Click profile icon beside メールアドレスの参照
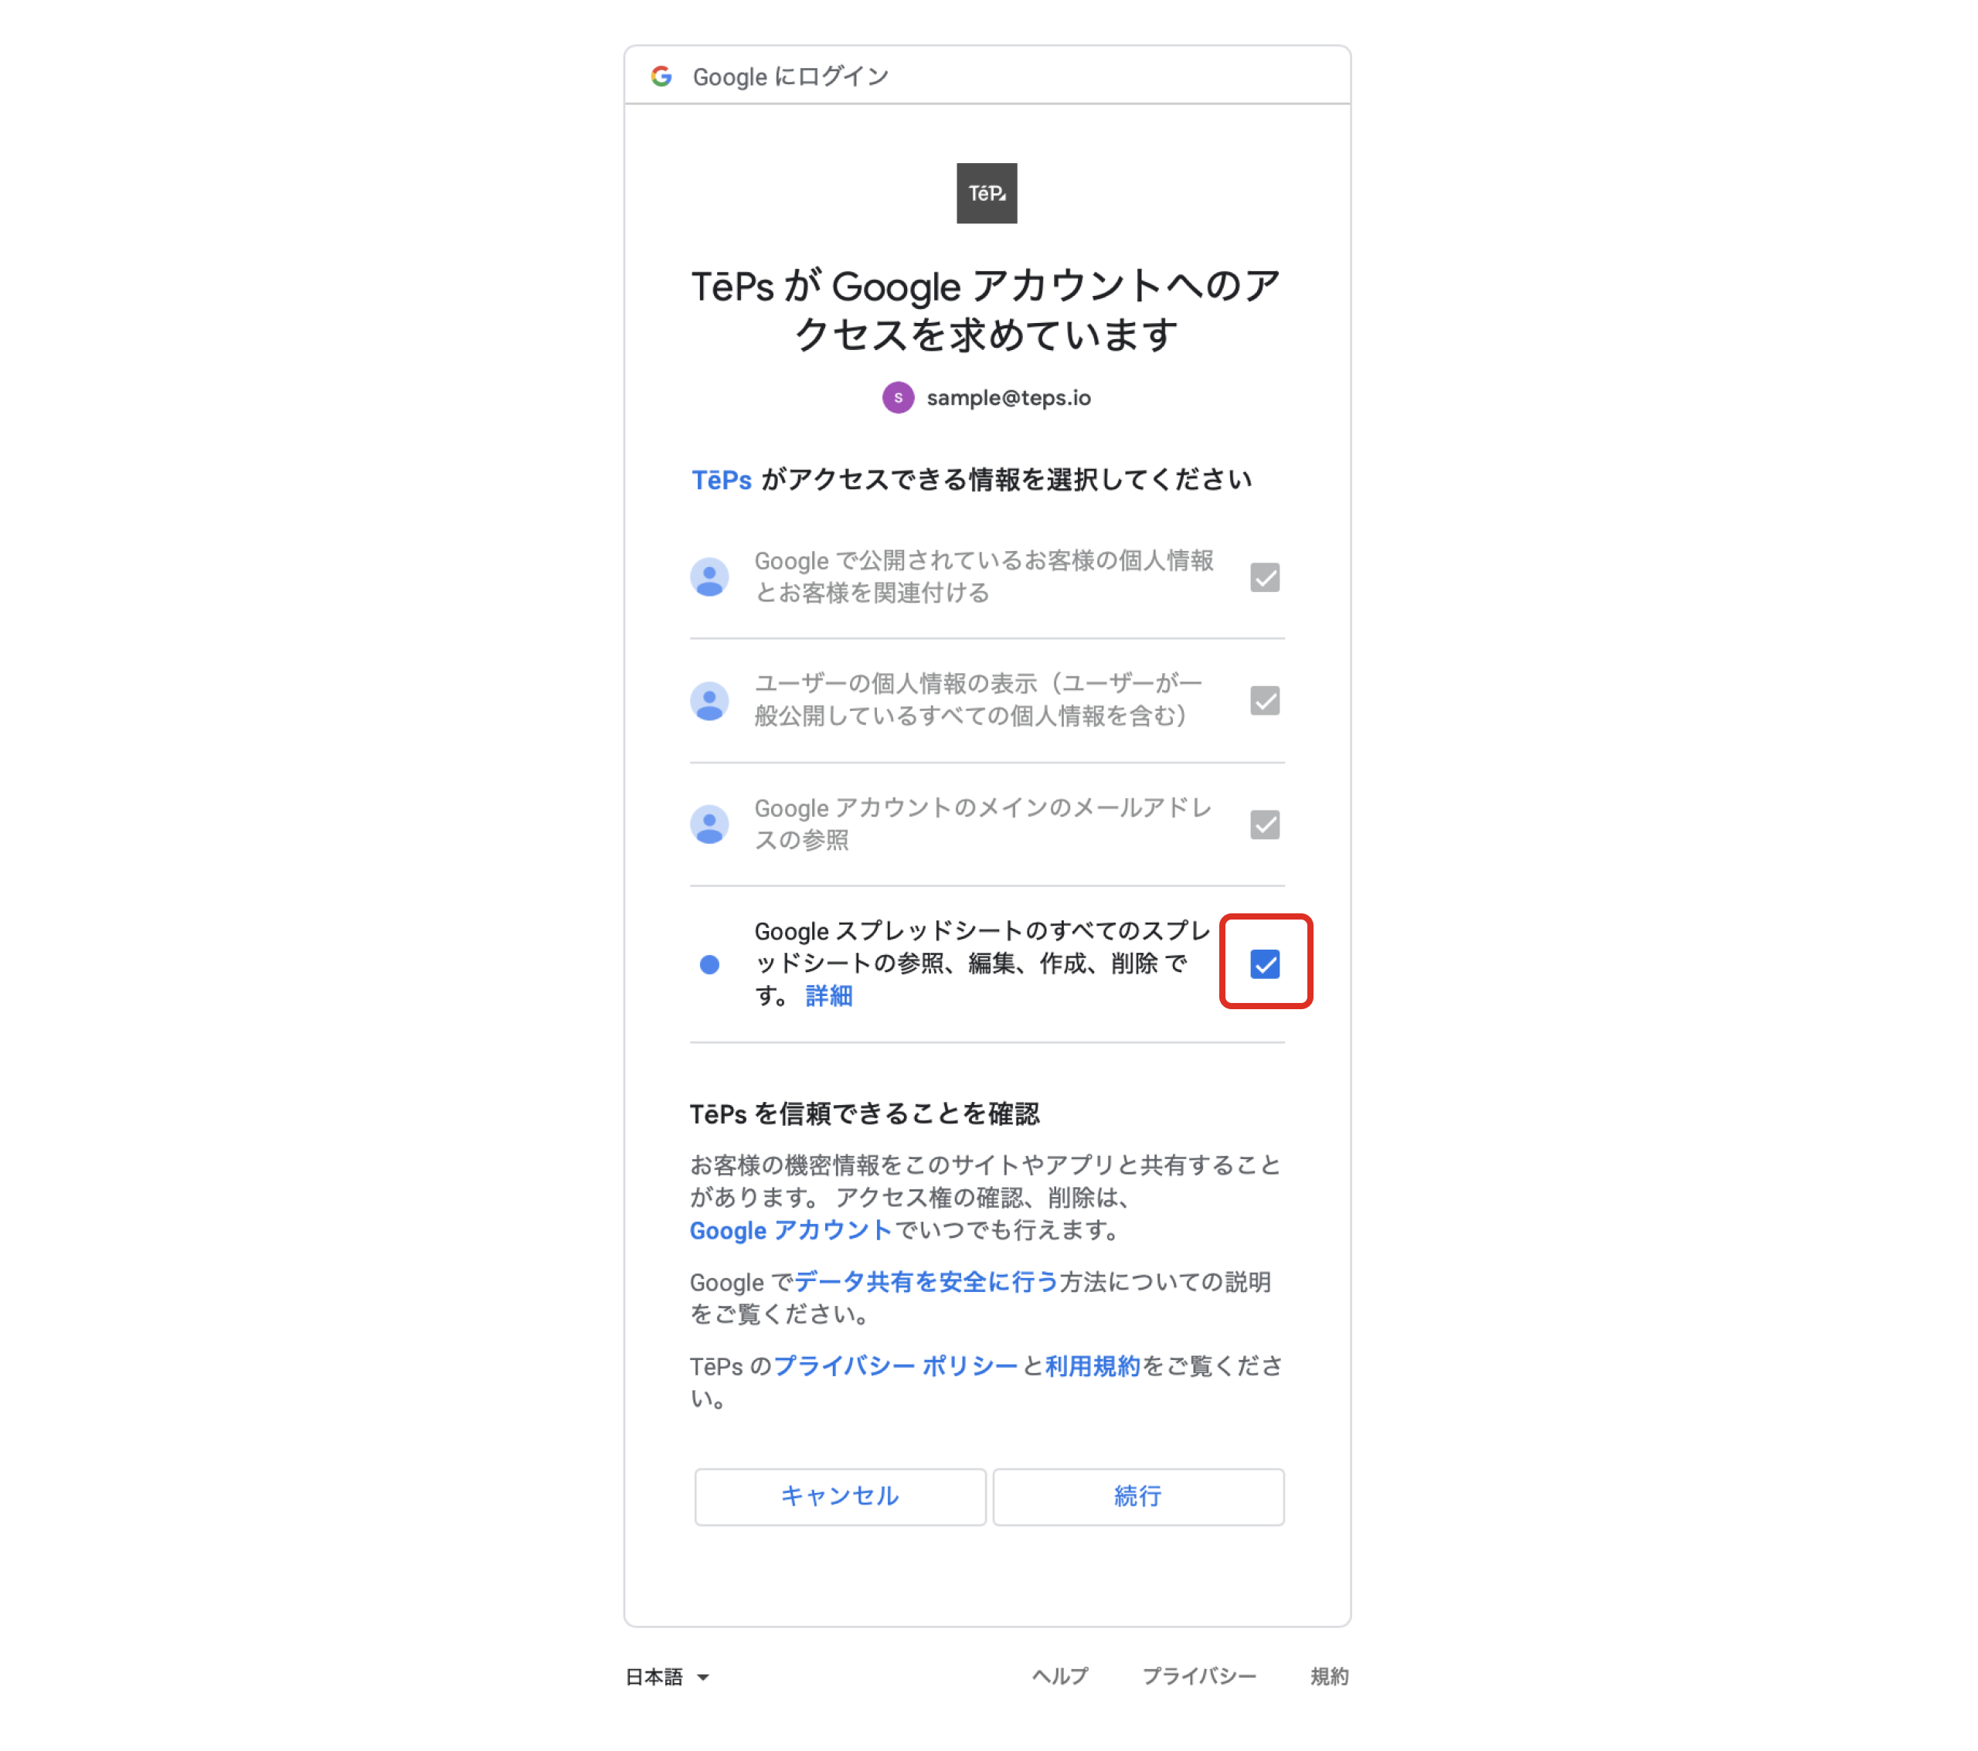 [x=709, y=824]
